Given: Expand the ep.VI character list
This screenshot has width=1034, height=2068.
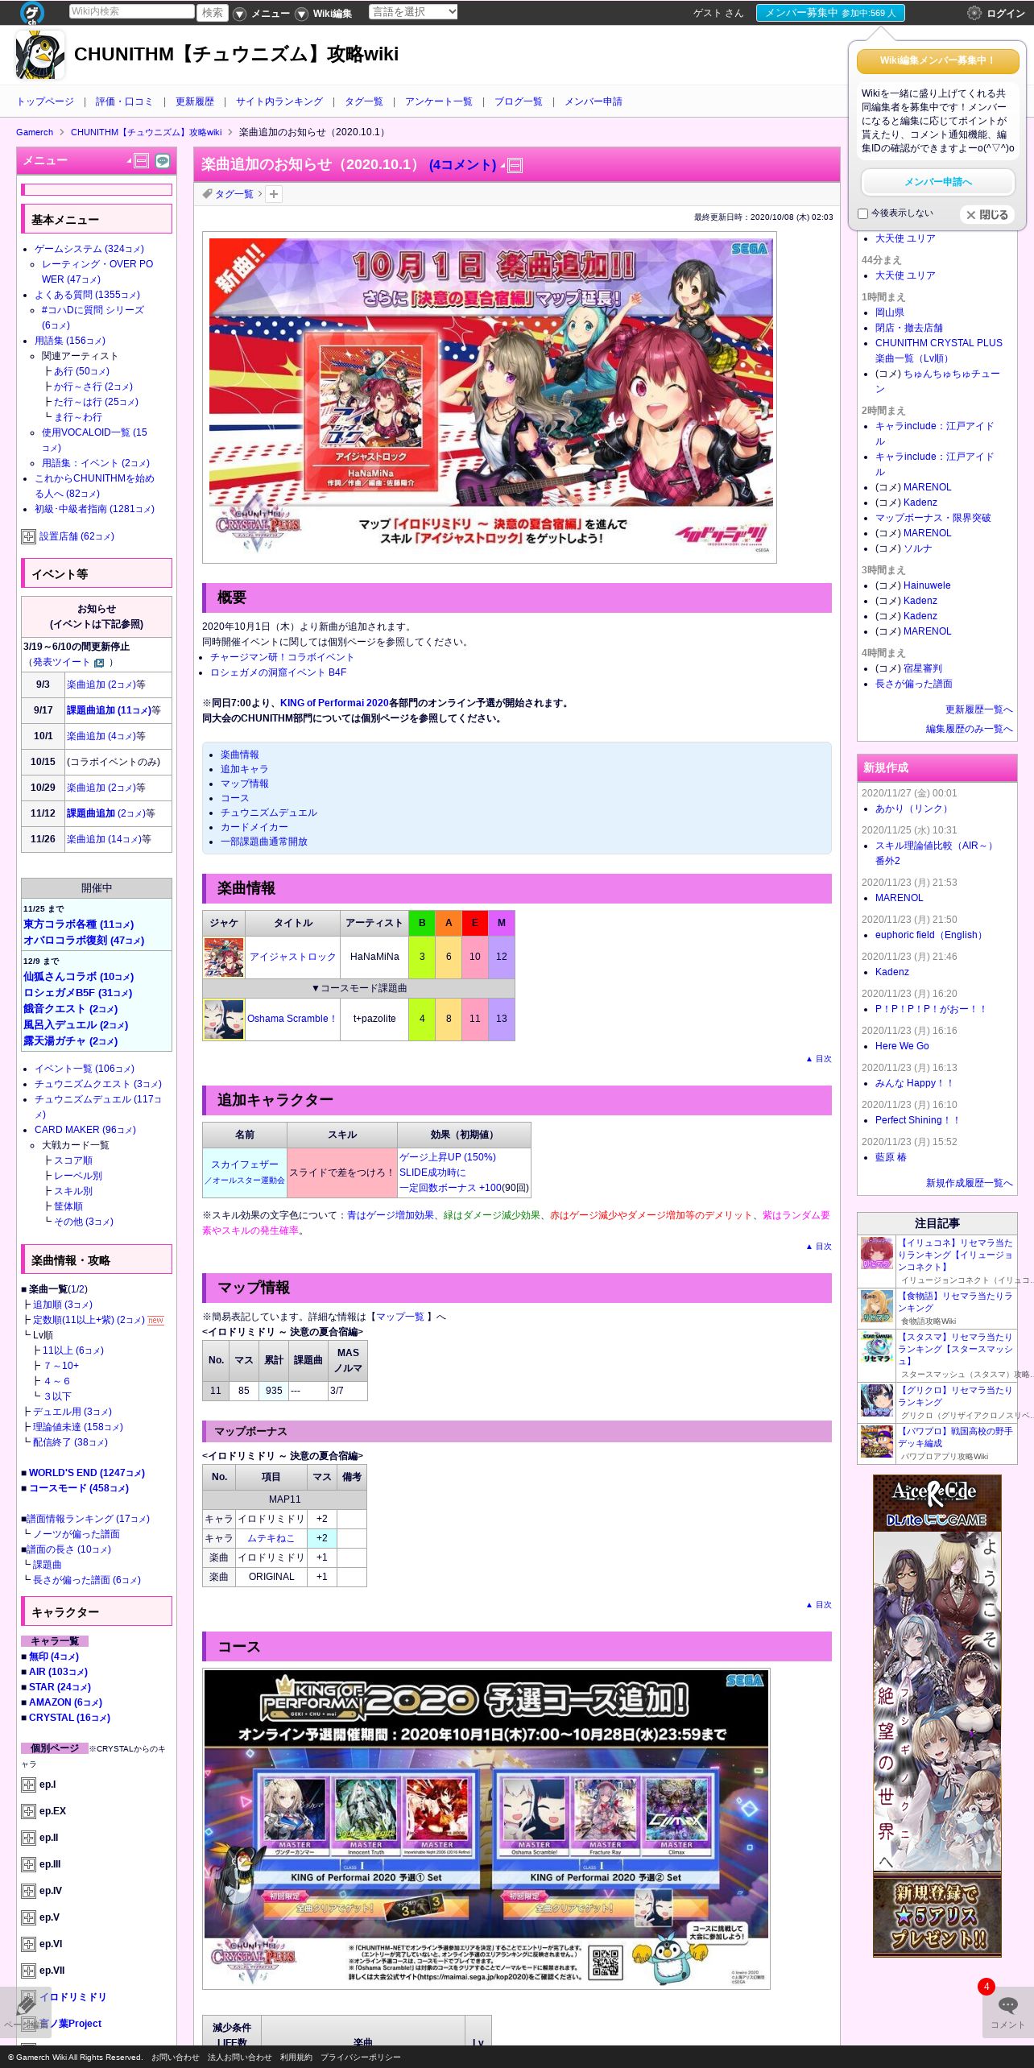Looking at the screenshot, I should click(x=28, y=1944).
